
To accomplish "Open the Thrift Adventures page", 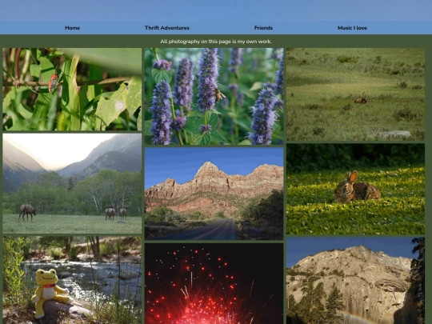I will [167, 28].
